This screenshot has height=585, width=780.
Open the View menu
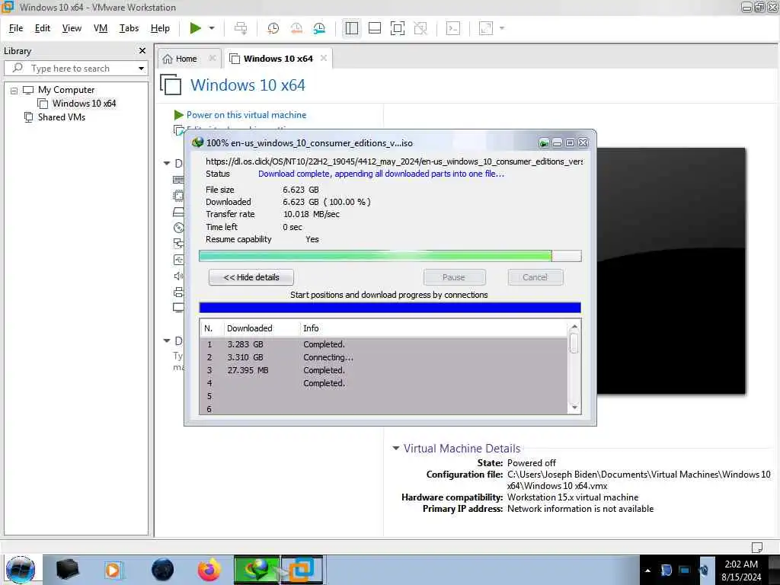tap(72, 28)
